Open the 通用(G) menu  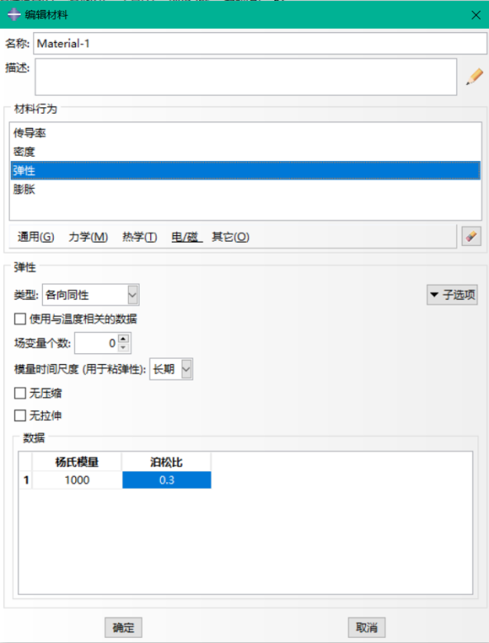tap(36, 237)
